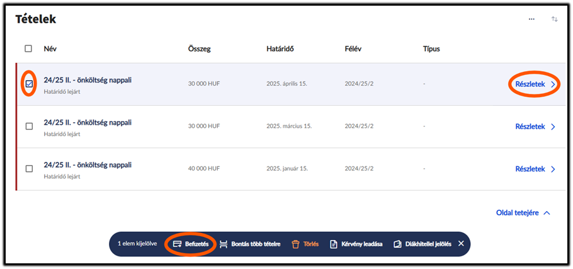Close the selection action bar with X
Viewport: 573px width, 269px height.
[461, 243]
